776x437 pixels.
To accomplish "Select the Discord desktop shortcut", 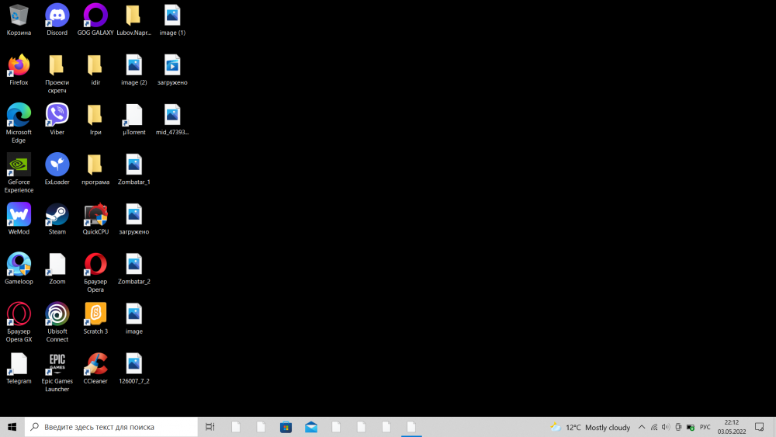I will click(57, 20).
